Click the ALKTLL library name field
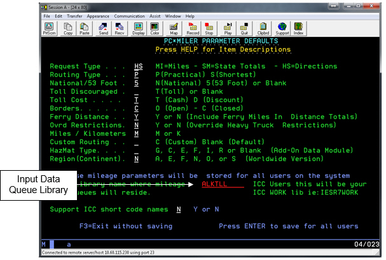This screenshot has width=386, height=260. [223, 184]
